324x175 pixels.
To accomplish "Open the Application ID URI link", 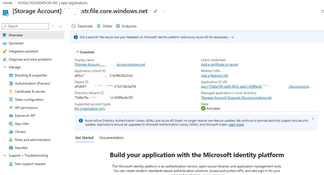I will (x=256, y=87).
